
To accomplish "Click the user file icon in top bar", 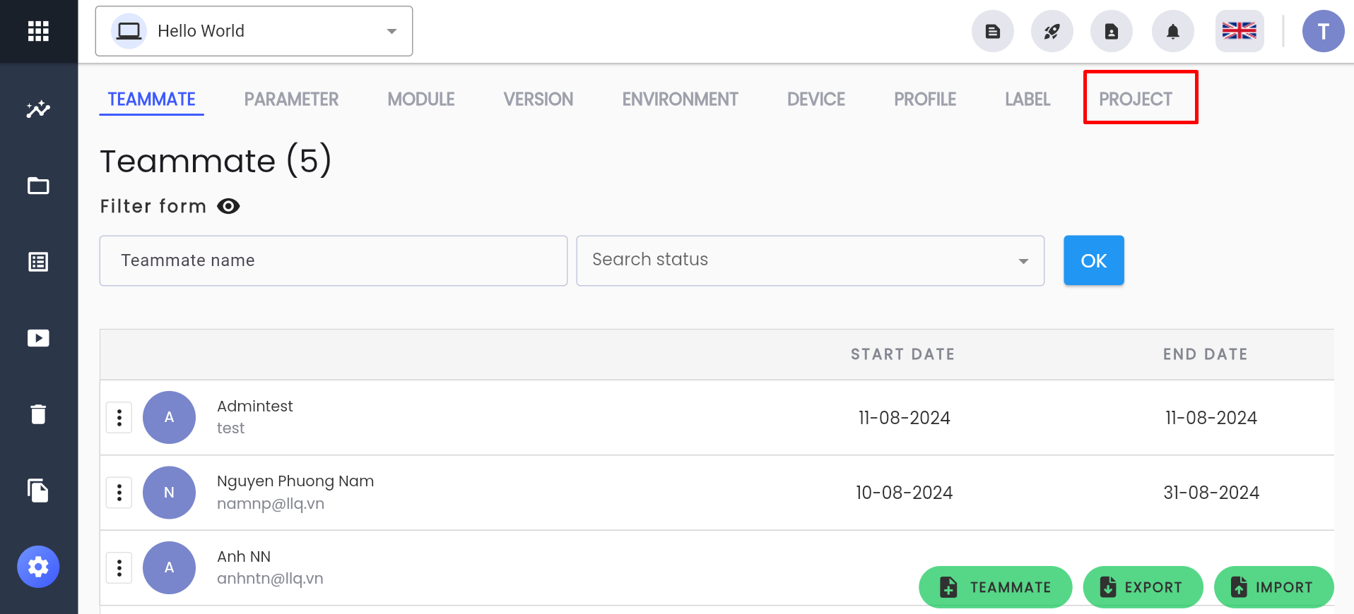I will tap(1112, 31).
